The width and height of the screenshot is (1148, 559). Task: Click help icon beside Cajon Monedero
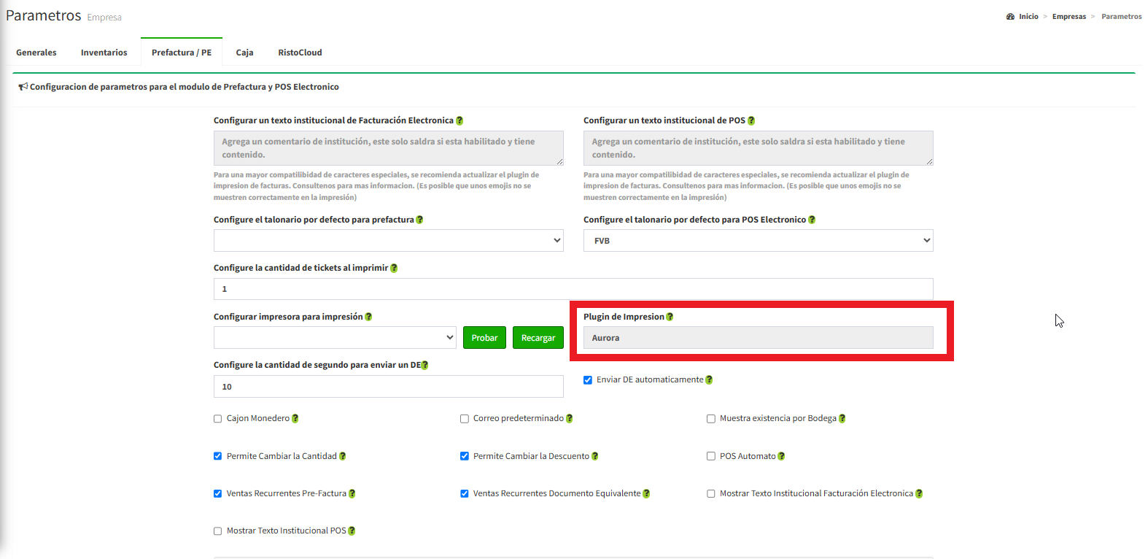(295, 419)
